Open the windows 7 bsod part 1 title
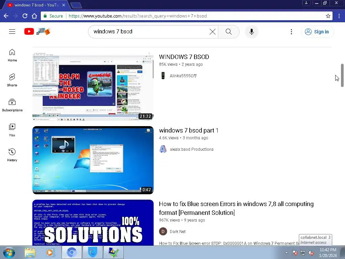This screenshot has width=345, height=259. coord(189,131)
